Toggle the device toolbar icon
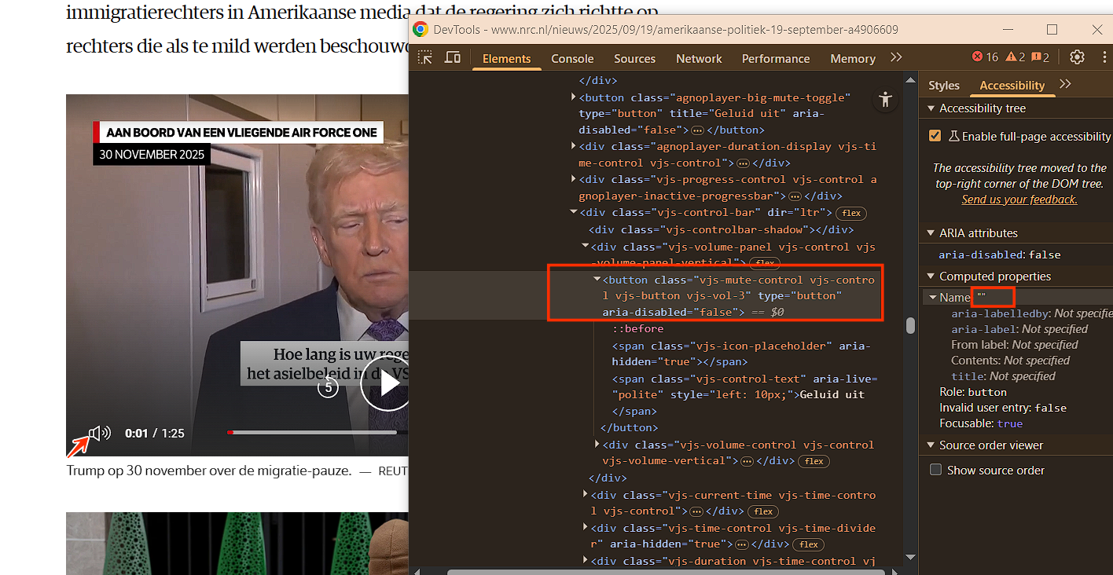The height and width of the screenshot is (575, 1113). 453,57
